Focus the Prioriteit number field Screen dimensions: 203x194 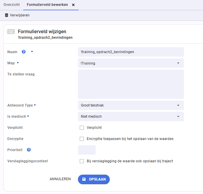pyautogui.click(x=87, y=150)
